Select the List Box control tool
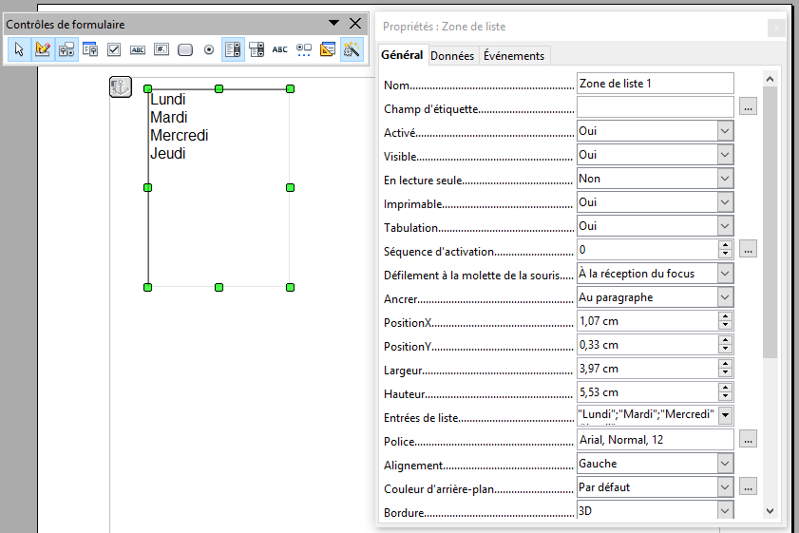 [233, 49]
